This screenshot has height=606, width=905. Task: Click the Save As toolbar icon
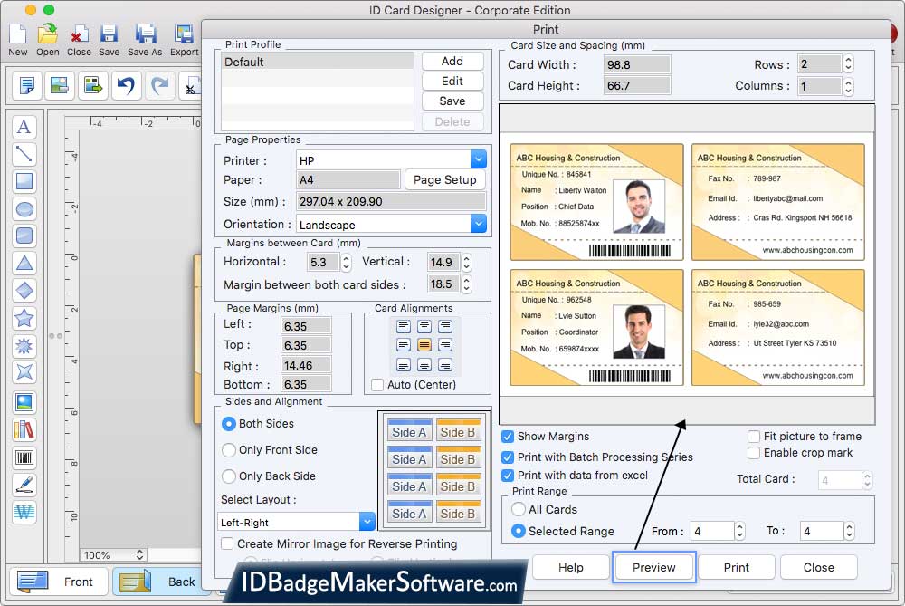(145, 40)
